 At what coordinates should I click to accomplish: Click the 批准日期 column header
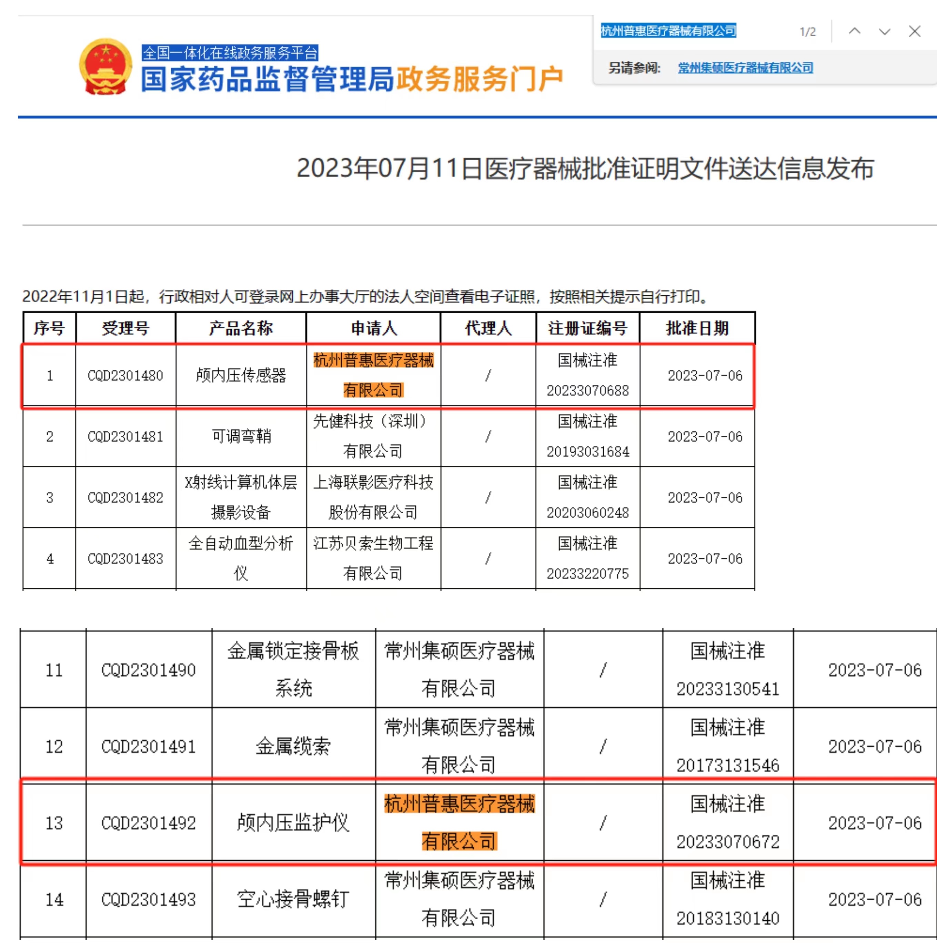pyautogui.click(x=697, y=328)
